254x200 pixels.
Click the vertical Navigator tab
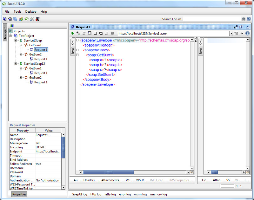coord(5,32)
